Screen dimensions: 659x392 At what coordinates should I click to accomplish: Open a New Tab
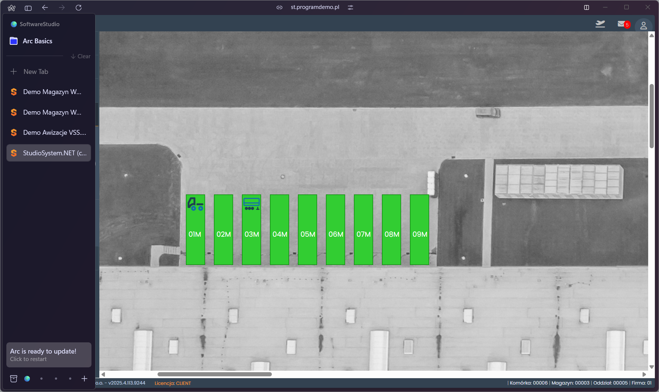click(x=36, y=72)
